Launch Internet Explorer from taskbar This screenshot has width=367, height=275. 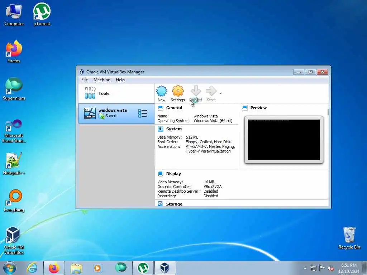[x=32, y=268]
